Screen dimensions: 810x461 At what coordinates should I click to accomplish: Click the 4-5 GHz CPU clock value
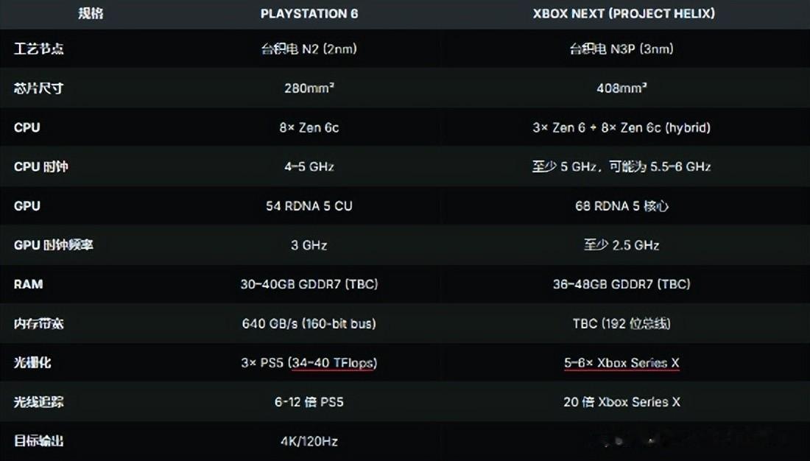[309, 166]
